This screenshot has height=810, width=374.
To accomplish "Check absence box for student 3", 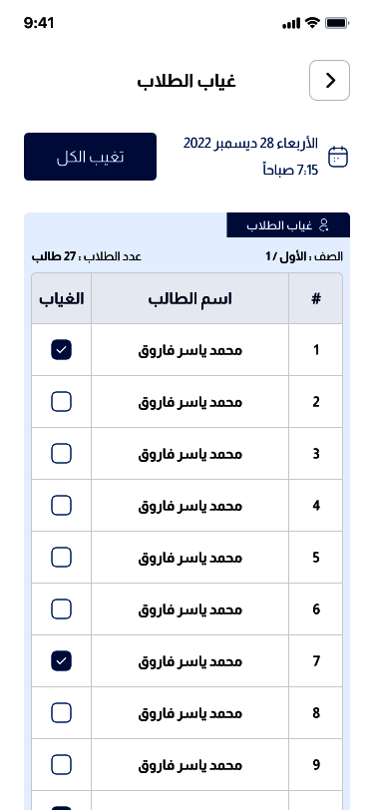I will pyautogui.click(x=61, y=454).
